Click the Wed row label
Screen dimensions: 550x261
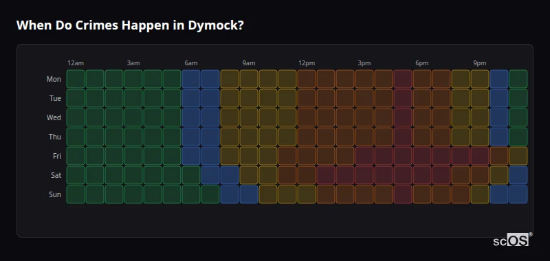pyautogui.click(x=54, y=117)
